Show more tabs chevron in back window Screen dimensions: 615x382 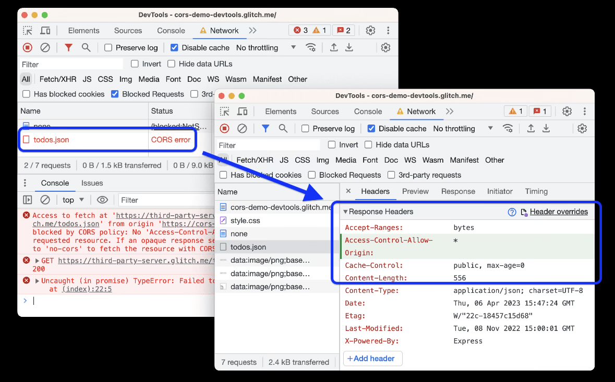click(252, 31)
